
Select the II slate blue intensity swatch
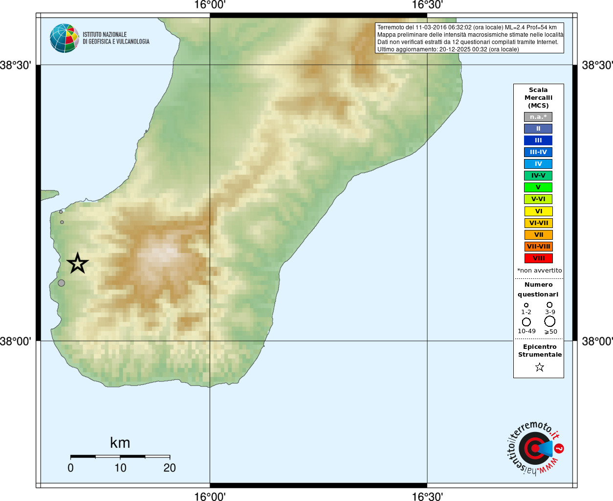538,129
